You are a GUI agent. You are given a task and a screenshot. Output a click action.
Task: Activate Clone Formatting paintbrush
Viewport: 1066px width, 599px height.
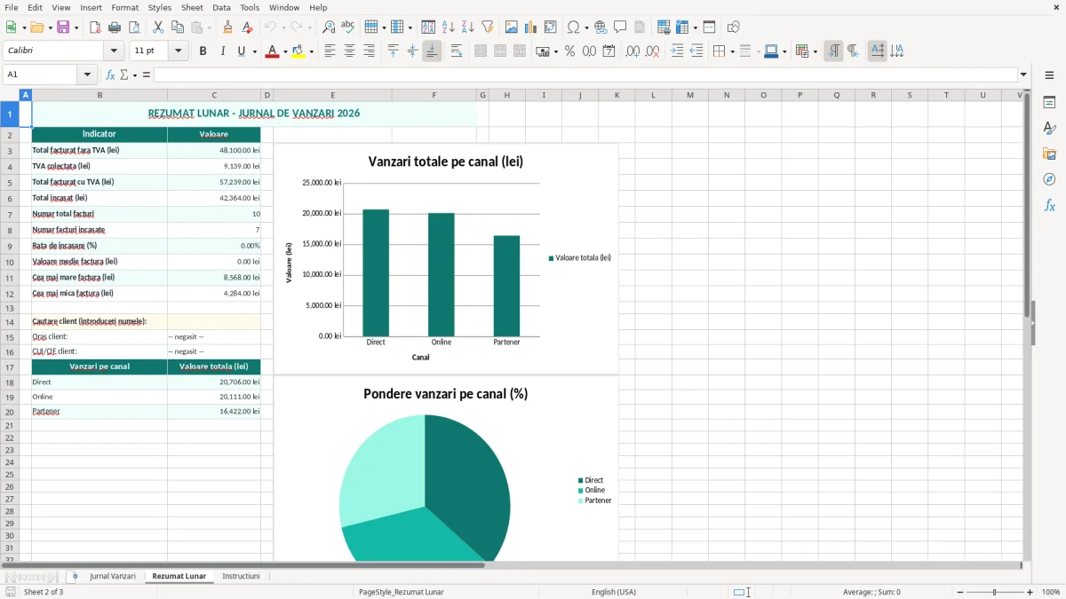tap(228, 28)
